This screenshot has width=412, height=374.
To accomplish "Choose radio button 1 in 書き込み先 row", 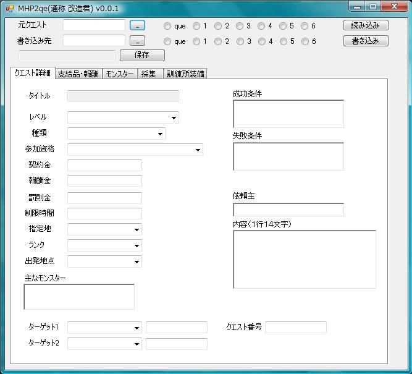I will point(196,41).
